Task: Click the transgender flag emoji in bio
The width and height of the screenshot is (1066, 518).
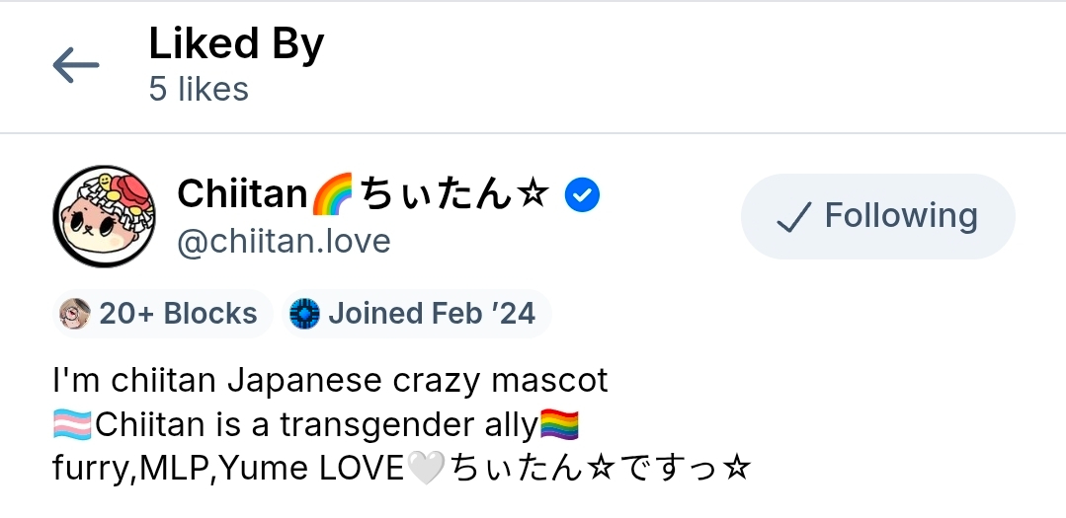Action: coord(72,425)
